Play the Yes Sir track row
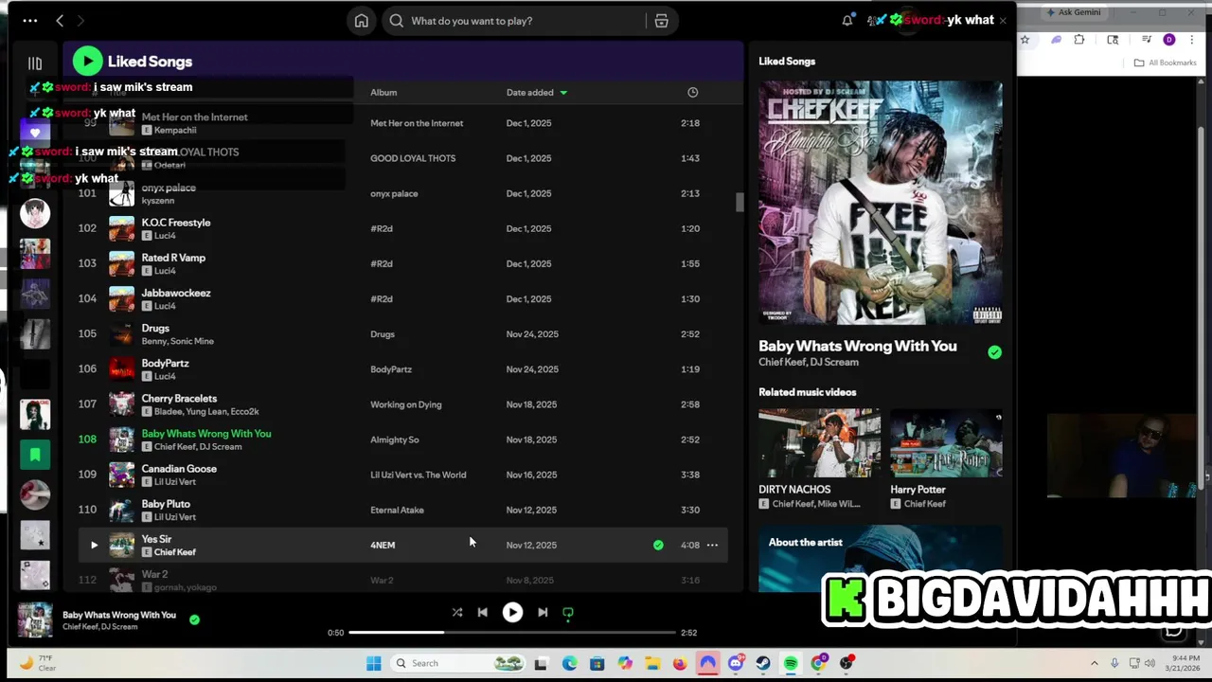Viewport: 1212px width, 682px height. click(94, 545)
